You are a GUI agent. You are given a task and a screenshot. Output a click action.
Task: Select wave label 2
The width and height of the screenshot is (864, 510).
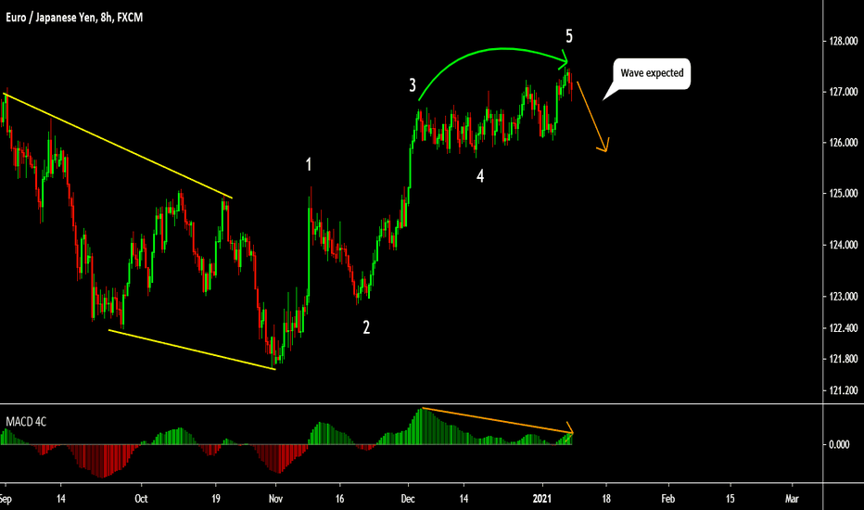click(x=366, y=327)
